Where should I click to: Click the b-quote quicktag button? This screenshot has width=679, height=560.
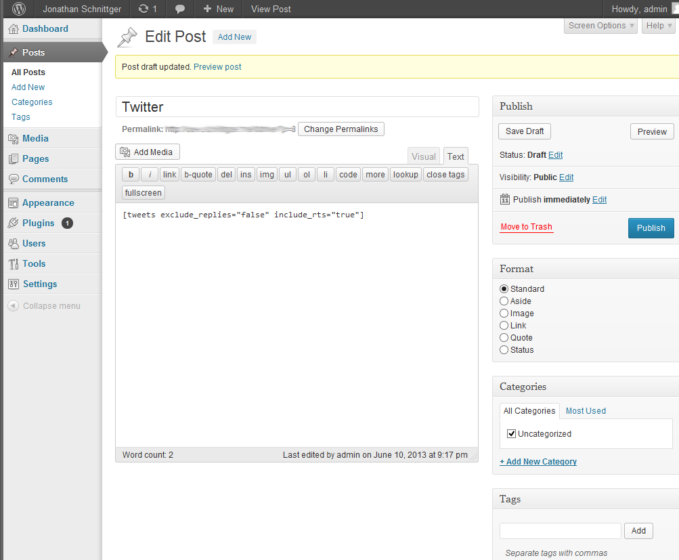coord(198,174)
